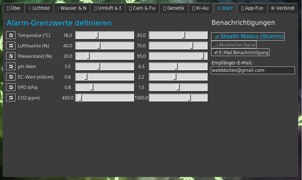
Task: Toggle the EC-Wert (mS/cm) alarm checkbox
Action: [11, 77]
